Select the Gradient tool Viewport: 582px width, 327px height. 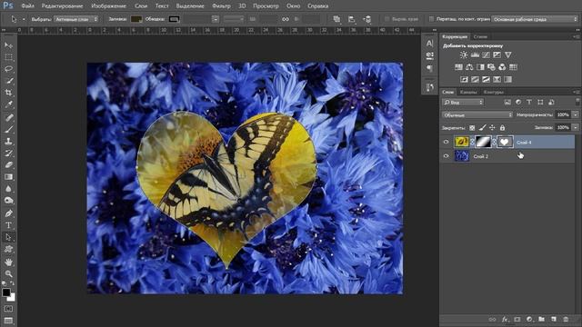pos(8,177)
